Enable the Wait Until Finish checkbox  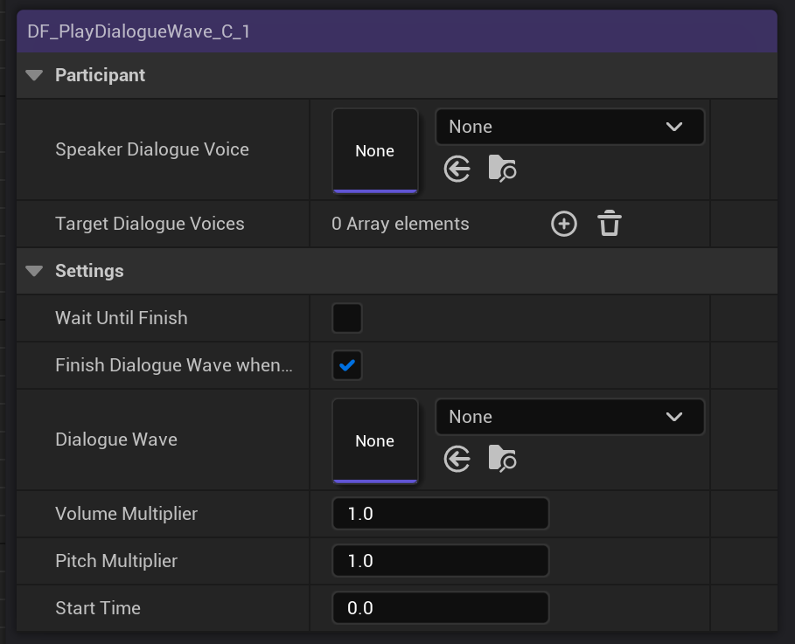point(347,318)
